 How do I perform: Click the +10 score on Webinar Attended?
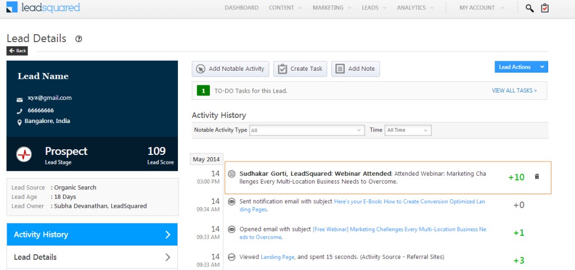pos(517,177)
